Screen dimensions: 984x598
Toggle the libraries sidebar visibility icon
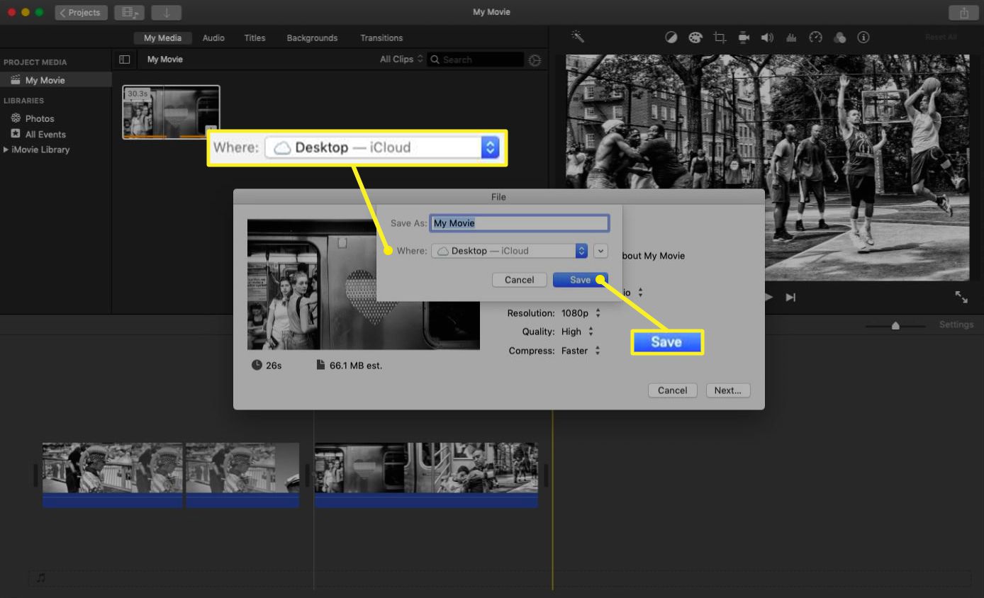(124, 60)
